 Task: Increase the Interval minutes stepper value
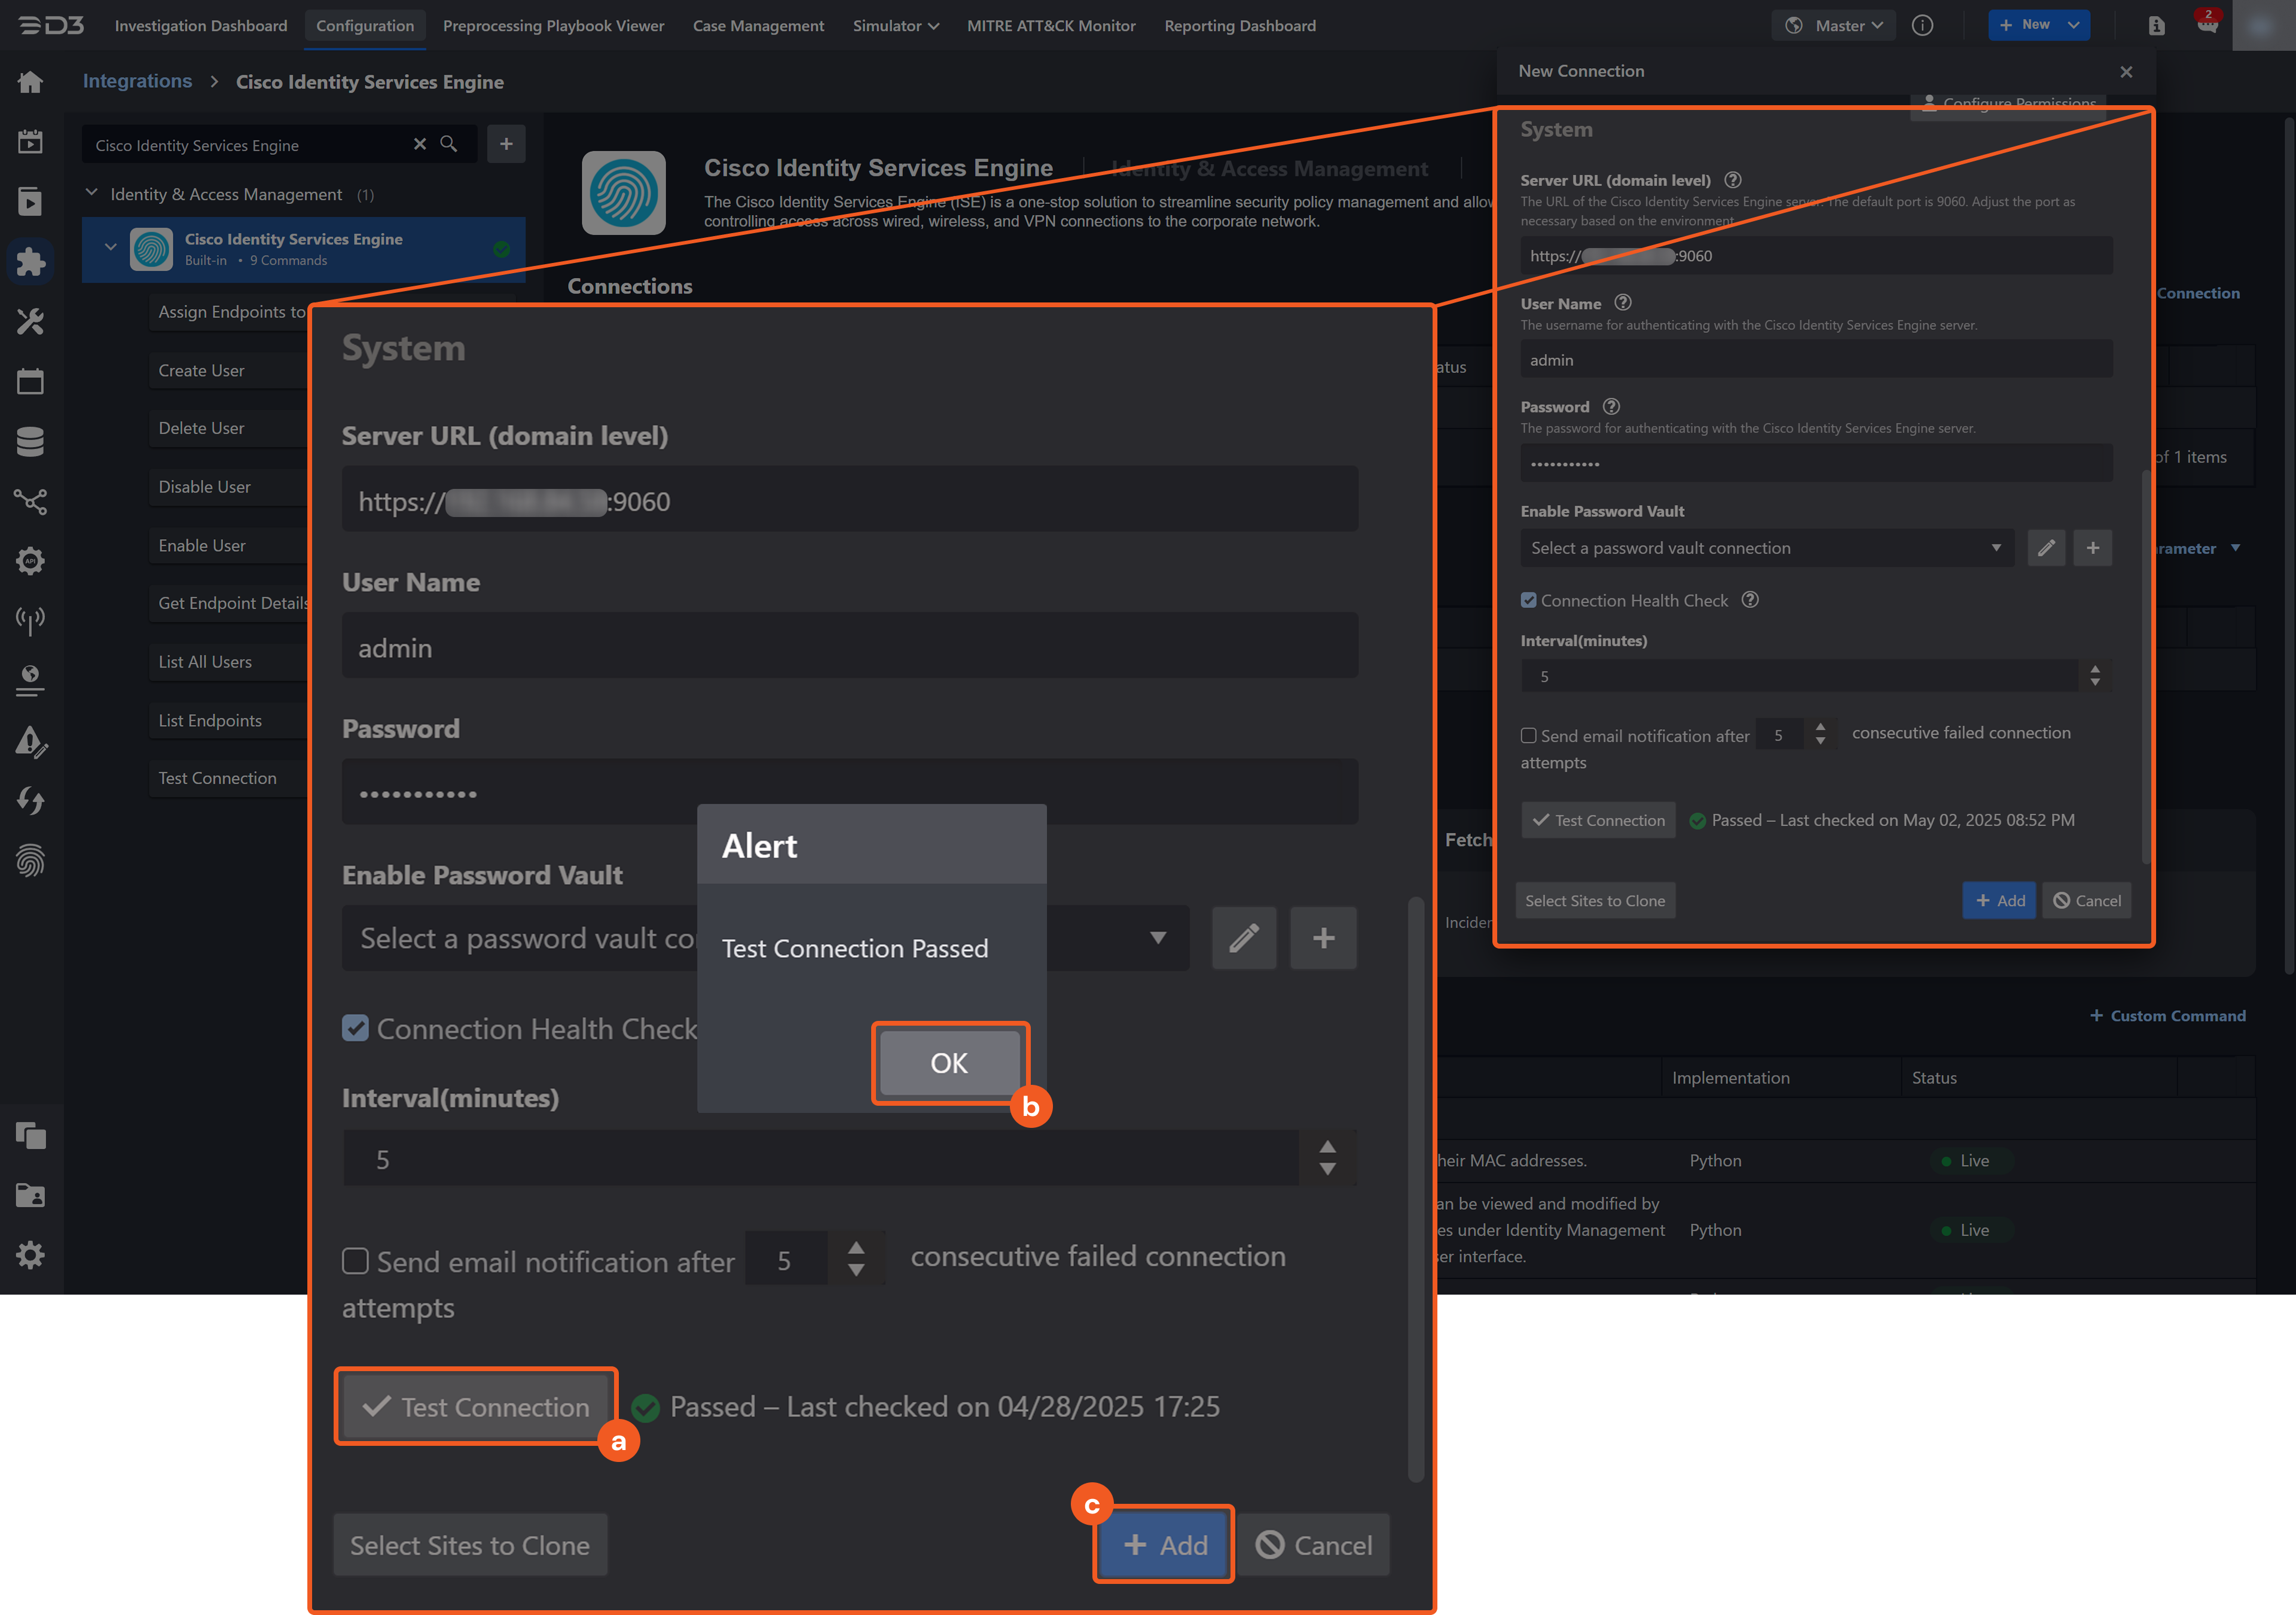coord(1327,1147)
